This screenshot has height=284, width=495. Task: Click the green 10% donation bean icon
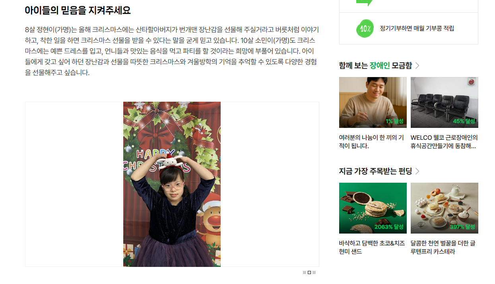[365, 28]
